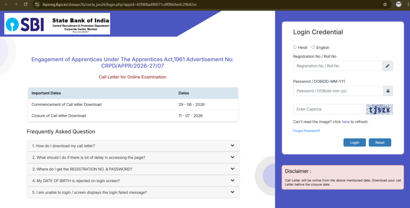Click the Engagement of Apprentices advertisement heading
The width and height of the screenshot is (410, 208).
132,63
